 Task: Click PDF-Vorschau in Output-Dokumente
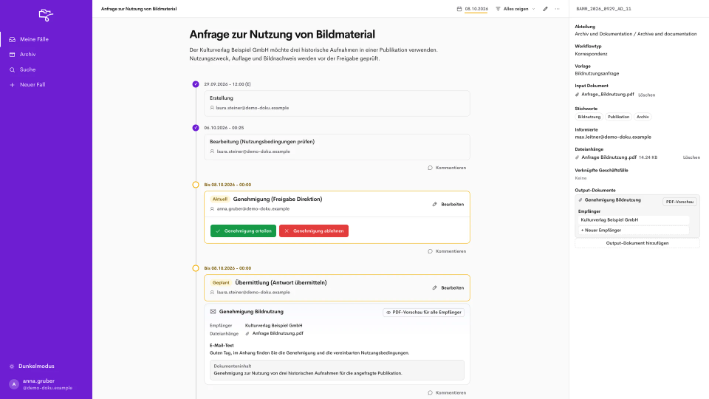coord(679,202)
